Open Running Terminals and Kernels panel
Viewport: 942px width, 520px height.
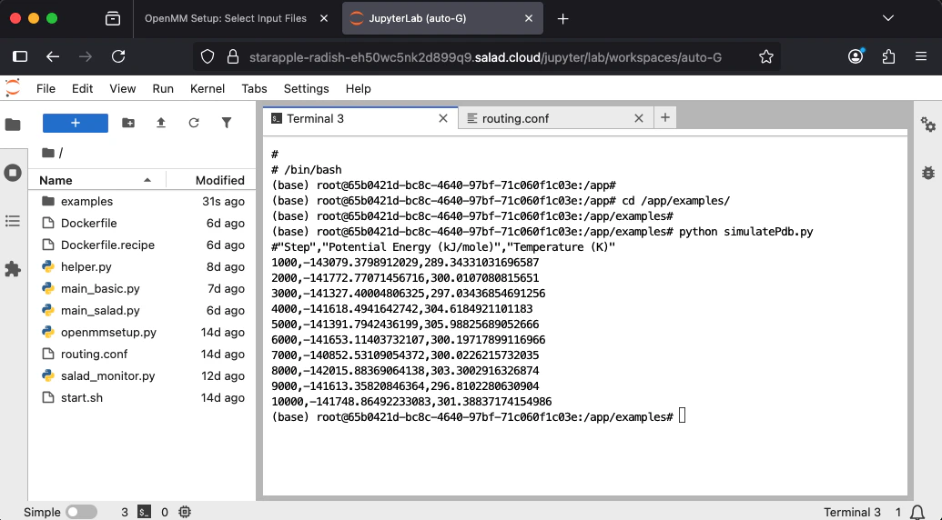[13, 173]
